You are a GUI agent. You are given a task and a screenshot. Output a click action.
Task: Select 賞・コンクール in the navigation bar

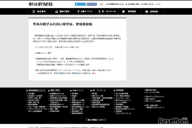click(108, 11)
